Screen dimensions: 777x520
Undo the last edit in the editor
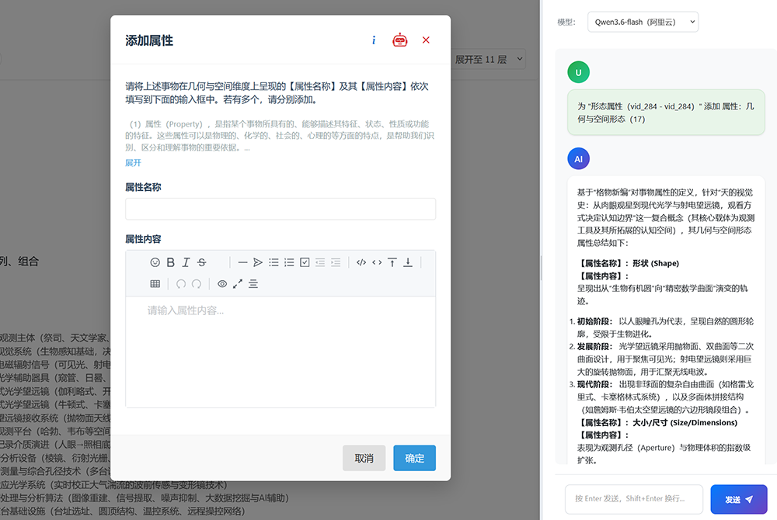pyautogui.click(x=181, y=284)
